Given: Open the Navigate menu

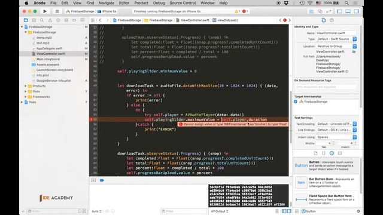Looking at the screenshot, I should [107, 3].
